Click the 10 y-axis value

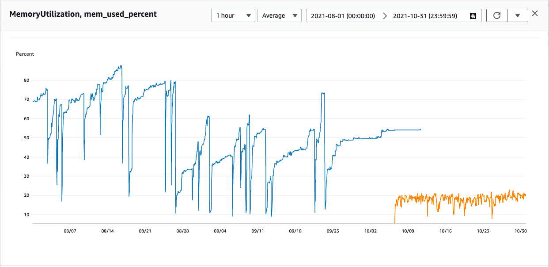[x=27, y=215]
